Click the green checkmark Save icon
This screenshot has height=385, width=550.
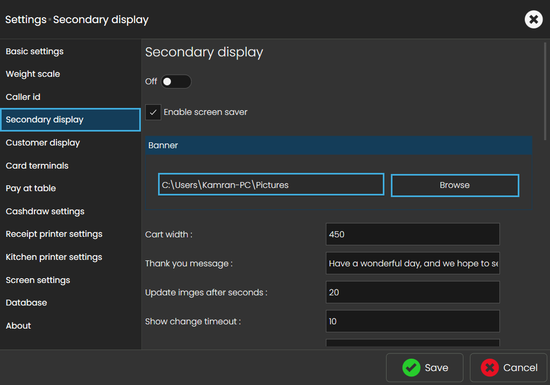pos(411,367)
